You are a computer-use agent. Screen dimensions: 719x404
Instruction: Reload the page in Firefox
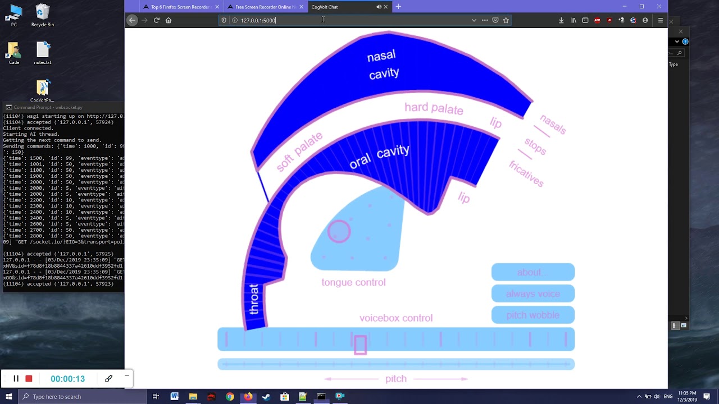pos(156,20)
